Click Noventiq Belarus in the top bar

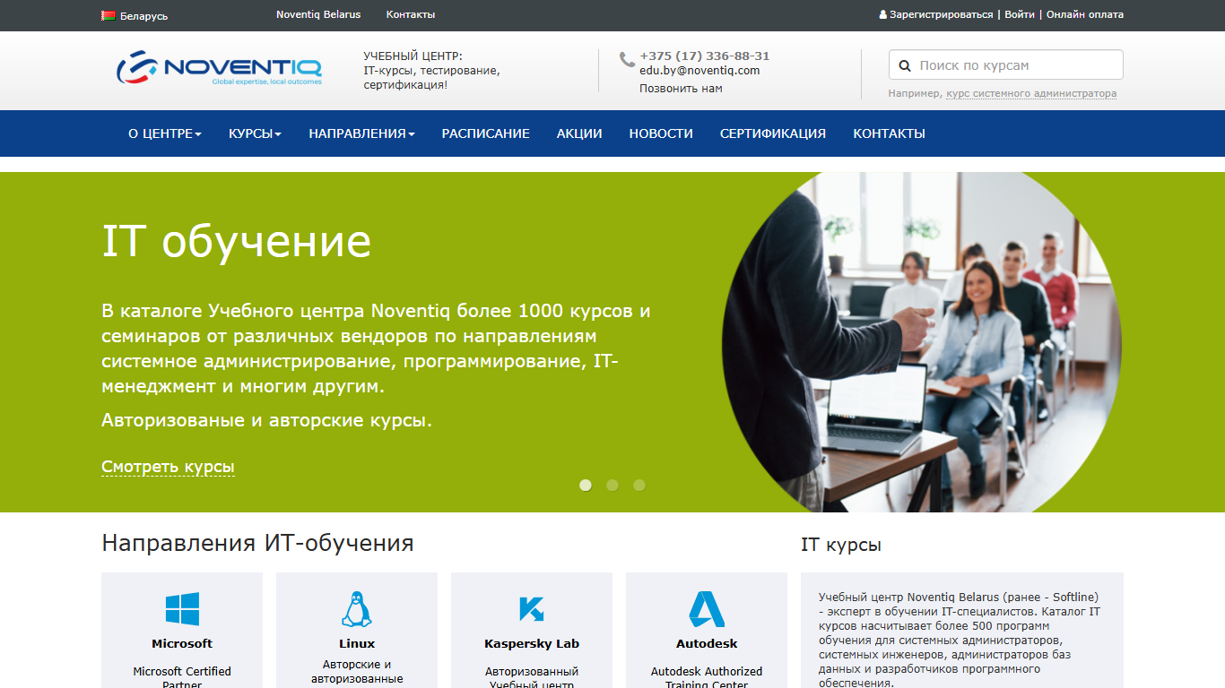318,14
